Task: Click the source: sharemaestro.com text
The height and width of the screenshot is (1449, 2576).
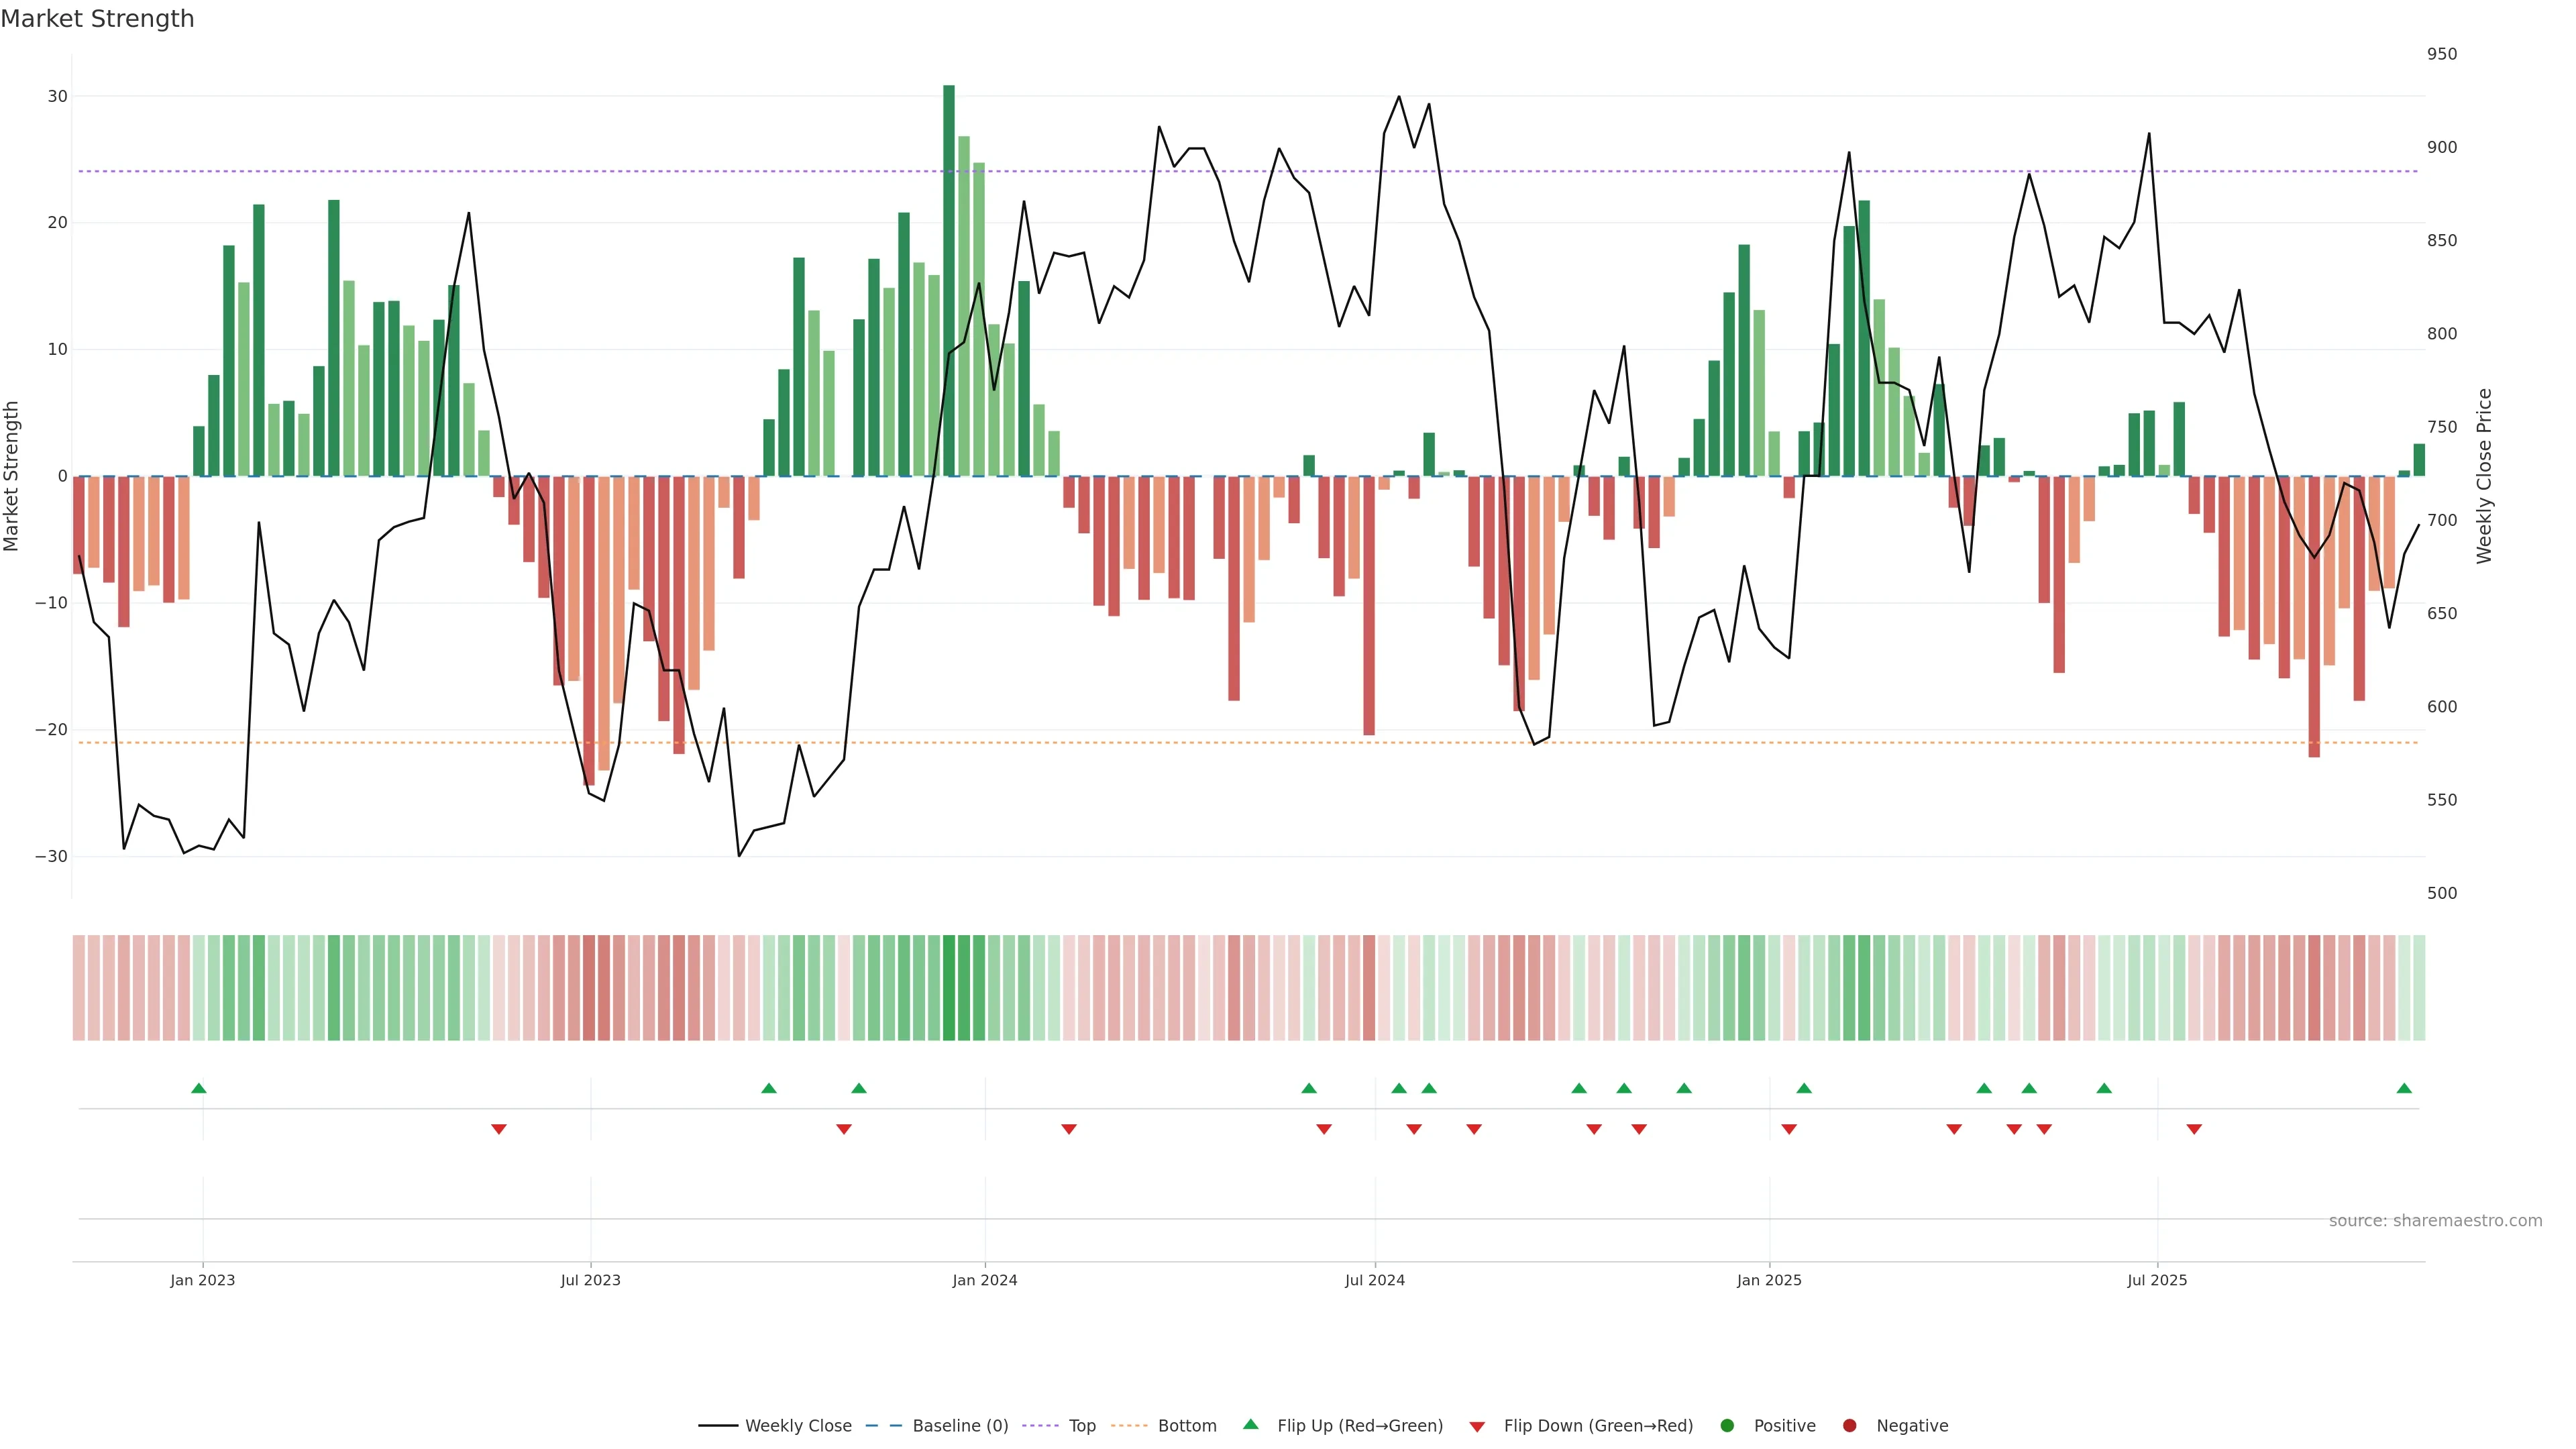Action: (2435, 1220)
